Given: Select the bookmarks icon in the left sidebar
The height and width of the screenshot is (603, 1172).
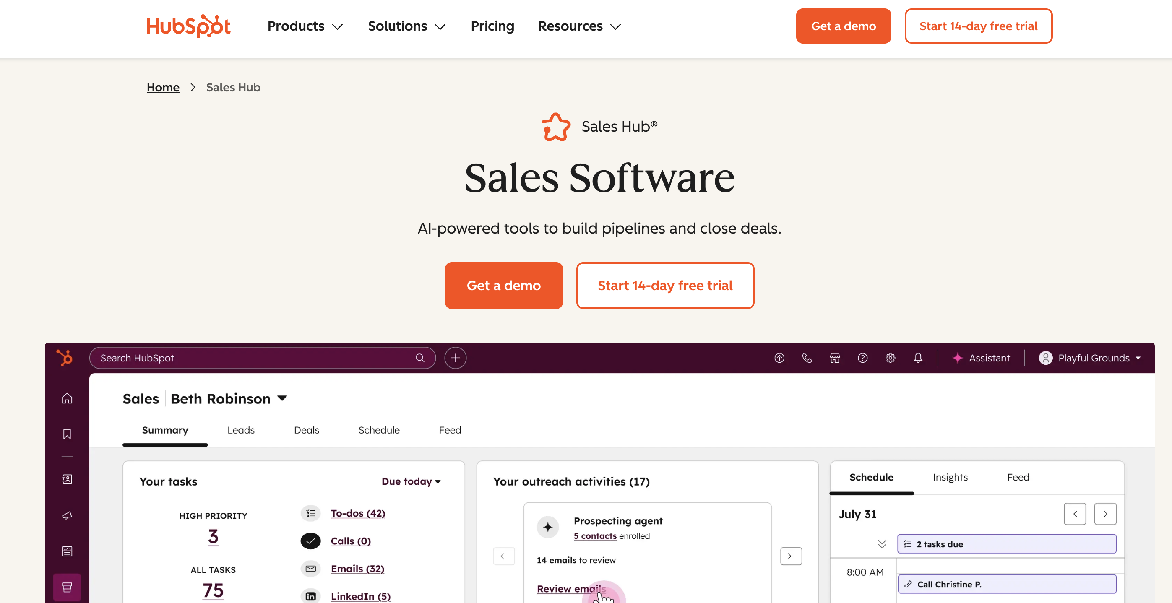Looking at the screenshot, I should pyautogui.click(x=67, y=434).
